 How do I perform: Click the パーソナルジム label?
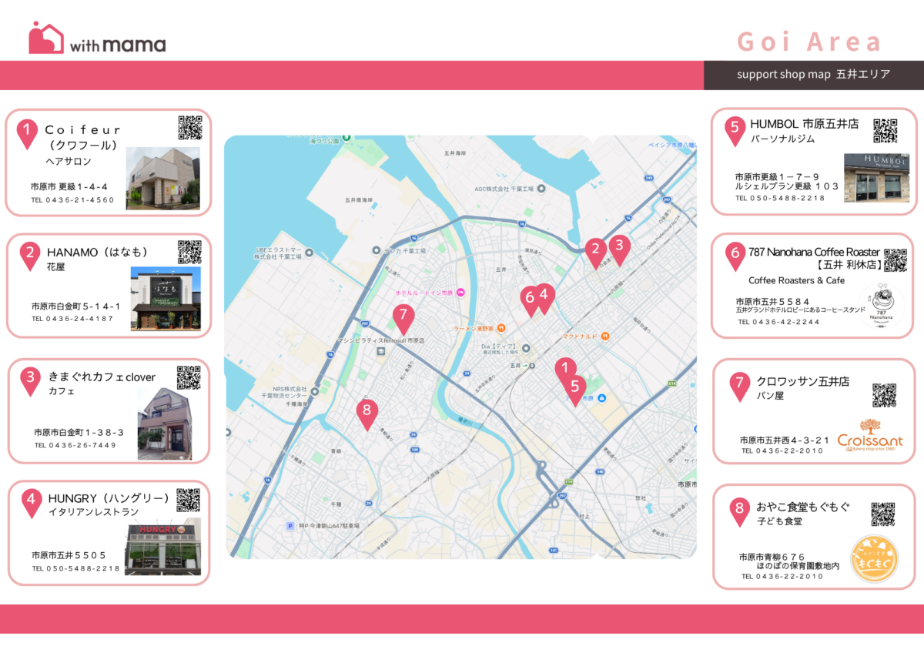[783, 139]
